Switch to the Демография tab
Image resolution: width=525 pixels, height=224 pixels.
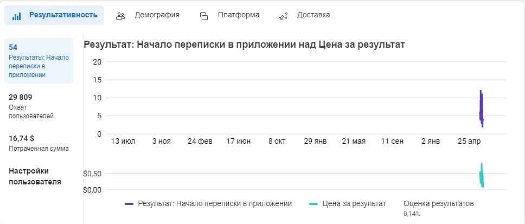click(x=148, y=15)
